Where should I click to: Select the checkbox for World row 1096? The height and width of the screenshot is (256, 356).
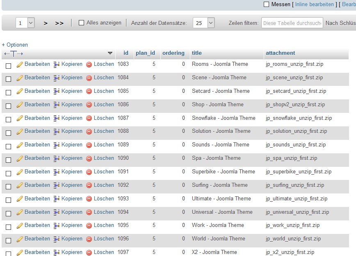(x=8, y=240)
